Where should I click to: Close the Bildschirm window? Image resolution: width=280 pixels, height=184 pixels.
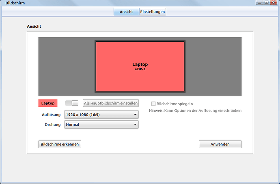(x=274, y=2)
